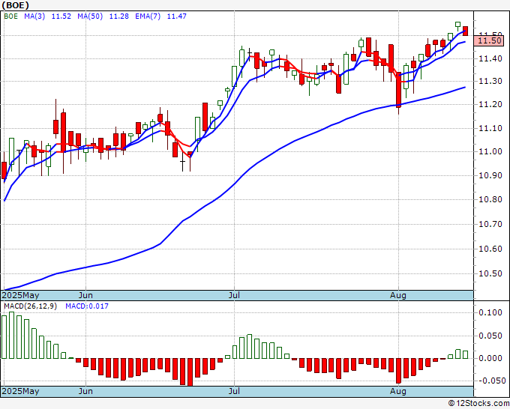The image size is (510, 409).
Task: Click the 11.40 price axis label
Action: [490, 58]
